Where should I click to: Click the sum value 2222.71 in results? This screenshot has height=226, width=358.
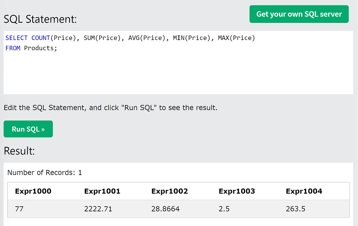click(98, 209)
